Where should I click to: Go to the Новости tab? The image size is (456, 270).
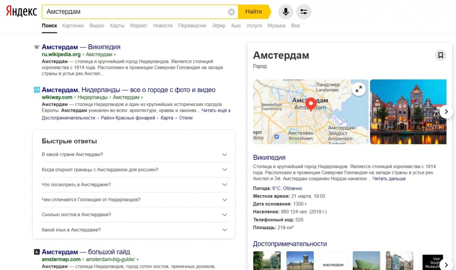coord(163,26)
